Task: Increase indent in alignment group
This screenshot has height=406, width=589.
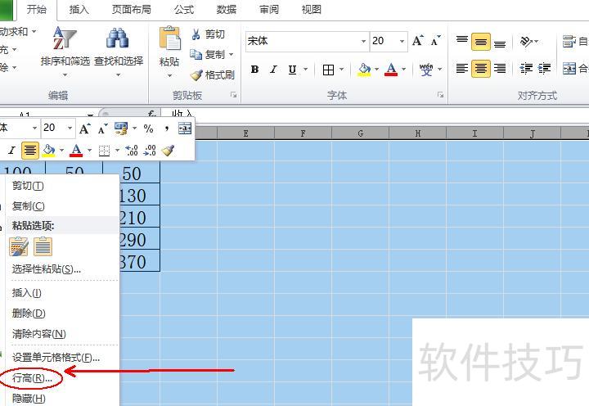Action: 544,69
